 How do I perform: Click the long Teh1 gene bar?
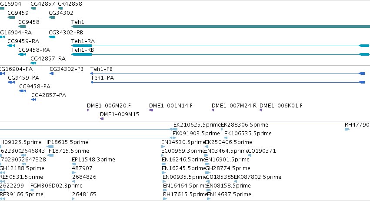coord(220,27)
